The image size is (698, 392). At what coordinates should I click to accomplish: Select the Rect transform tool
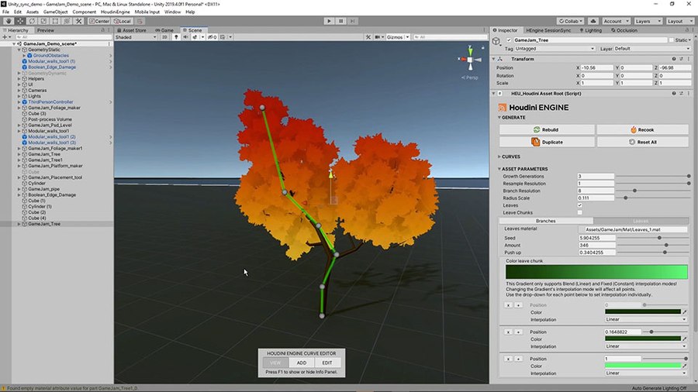click(55, 21)
